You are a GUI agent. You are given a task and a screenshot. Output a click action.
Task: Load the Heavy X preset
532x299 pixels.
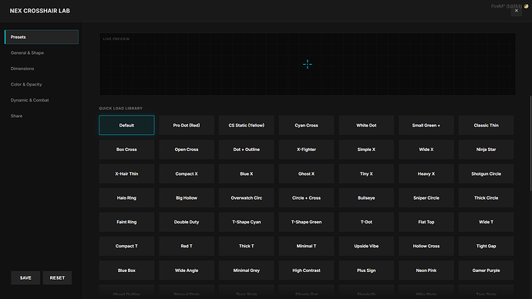tap(426, 173)
